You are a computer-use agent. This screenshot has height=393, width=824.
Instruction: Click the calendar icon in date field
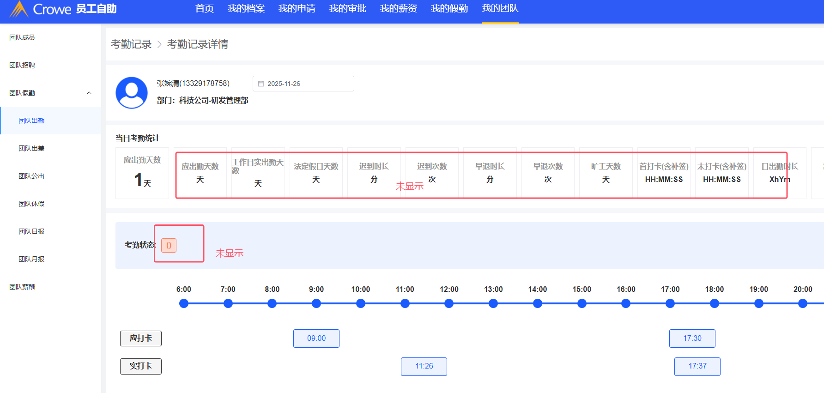(x=261, y=84)
